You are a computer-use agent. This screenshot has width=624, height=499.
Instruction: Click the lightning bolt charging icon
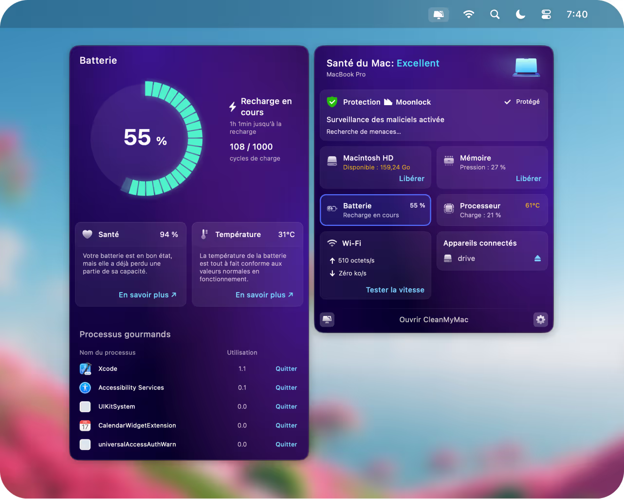pos(233,106)
